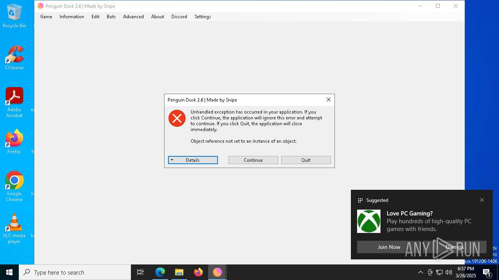Click the taskbar search box
499x280 pixels.
tap(75, 272)
